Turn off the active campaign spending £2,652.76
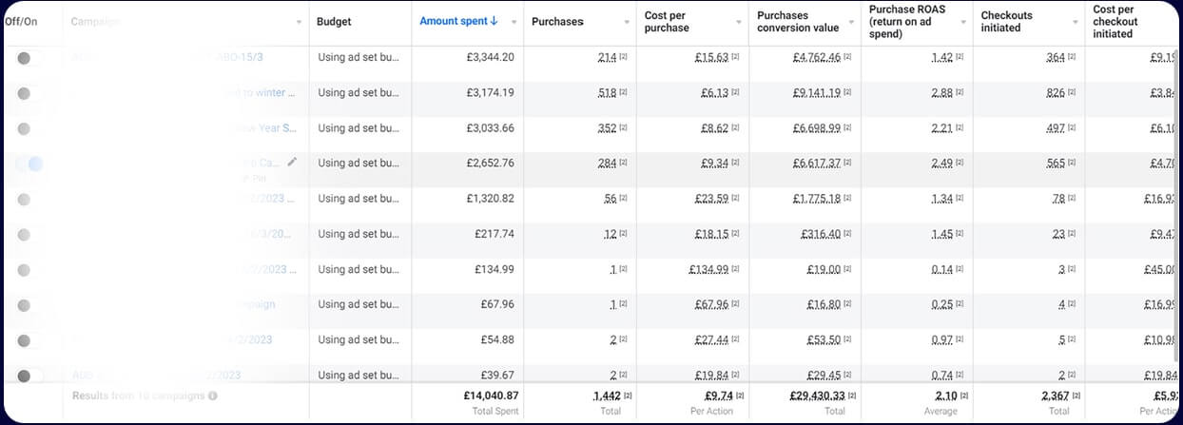Screen dimensions: 1183x425 pos(29,164)
